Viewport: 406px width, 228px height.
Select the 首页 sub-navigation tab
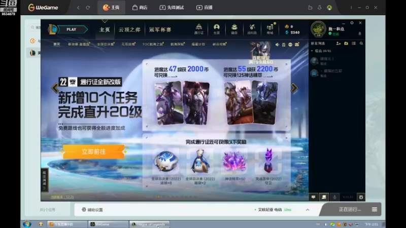click(56, 44)
